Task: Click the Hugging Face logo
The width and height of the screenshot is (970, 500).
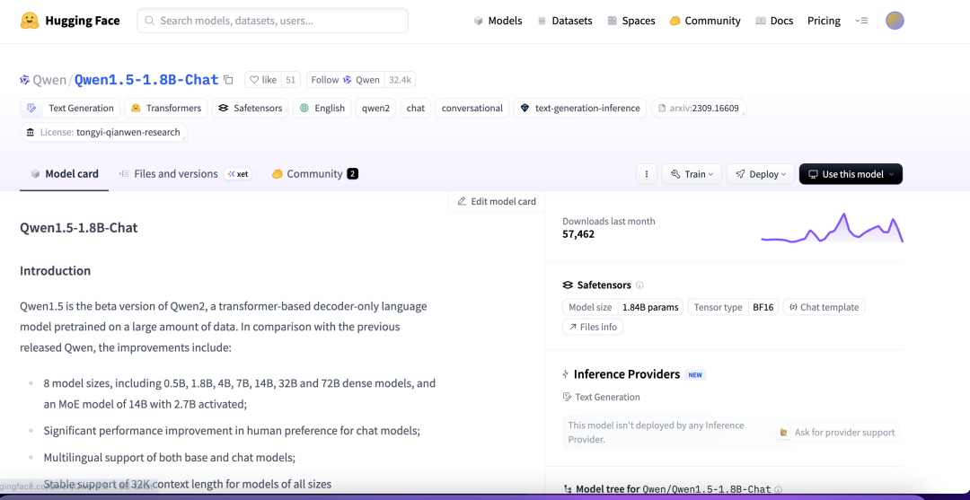Action: 70,21
